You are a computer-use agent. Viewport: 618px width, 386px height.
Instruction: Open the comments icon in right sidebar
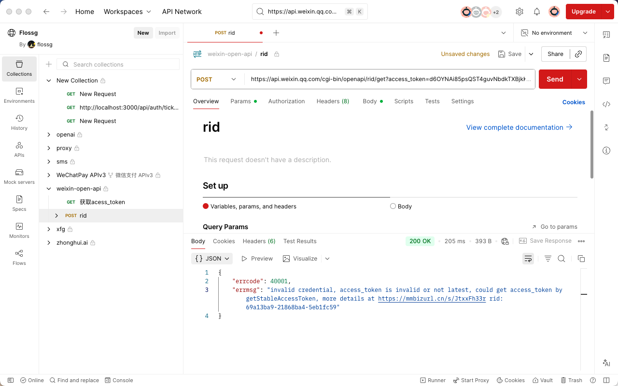(x=606, y=81)
